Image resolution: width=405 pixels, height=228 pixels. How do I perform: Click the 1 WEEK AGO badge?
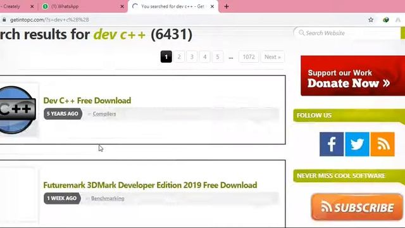[62, 198]
